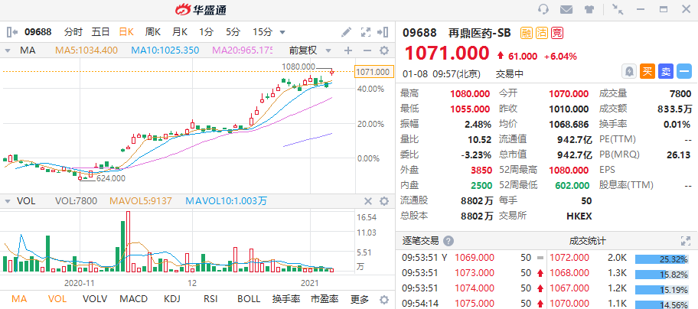The width and height of the screenshot is (698, 309).
Task: Zoom in chart with plus icon
Action: (x=348, y=50)
